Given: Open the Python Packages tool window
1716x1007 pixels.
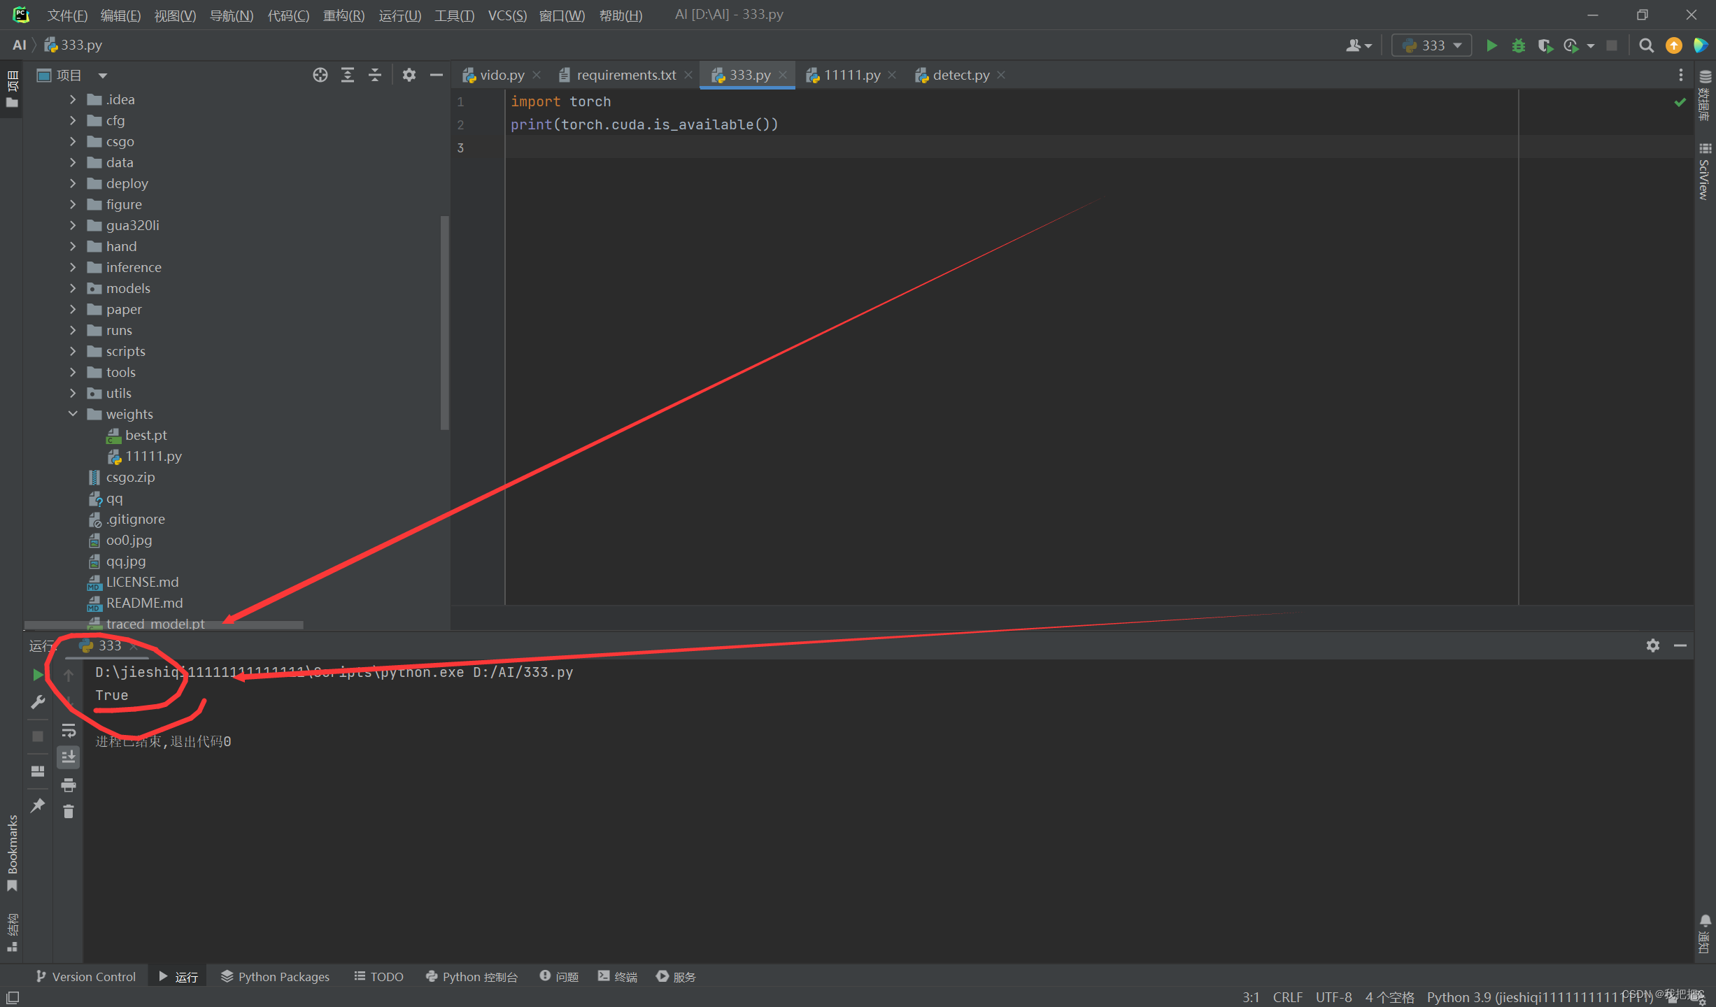Looking at the screenshot, I should [x=275, y=976].
